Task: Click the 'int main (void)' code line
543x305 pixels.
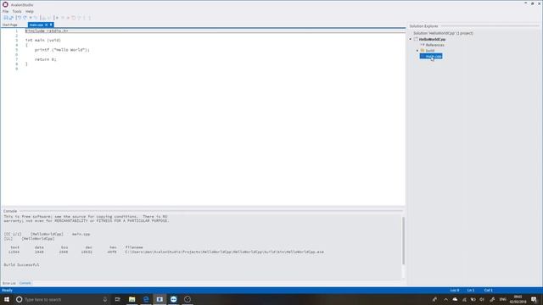Action: click(x=43, y=40)
